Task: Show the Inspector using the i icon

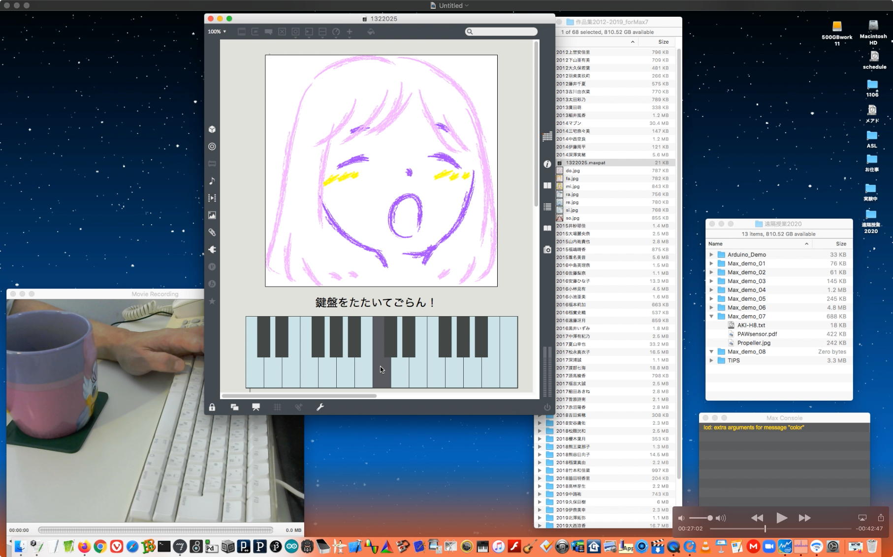Action: coord(547,164)
